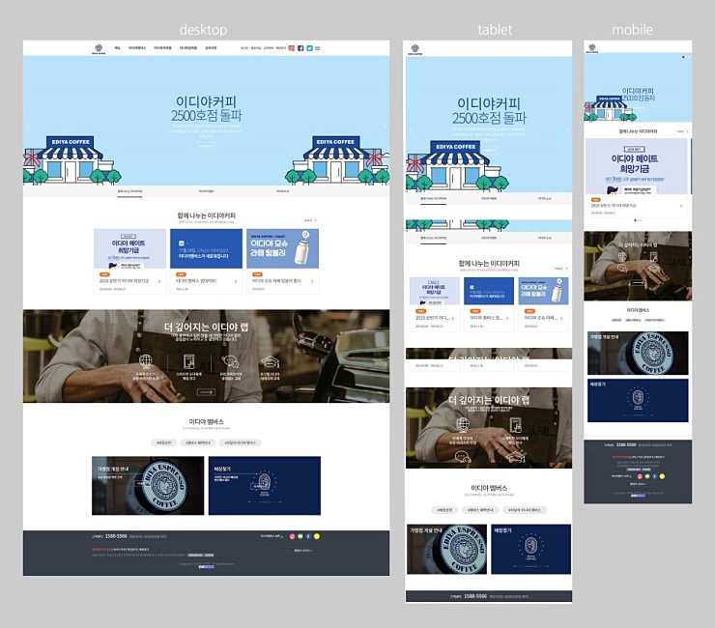This screenshot has width=715, height=628.
Task: Go to next slide in desktop hero banner
Action: 385,127
